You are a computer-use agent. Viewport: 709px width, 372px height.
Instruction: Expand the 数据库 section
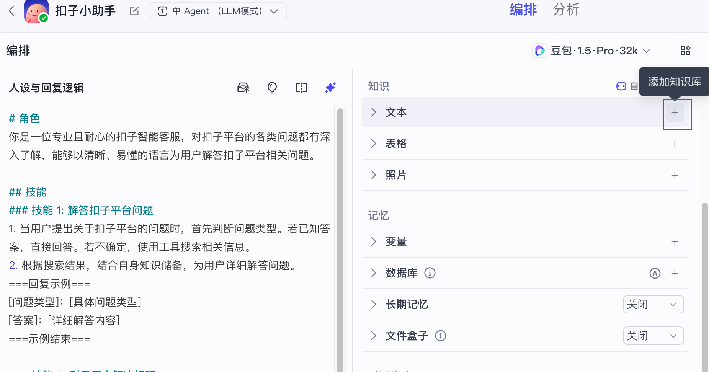pos(373,273)
